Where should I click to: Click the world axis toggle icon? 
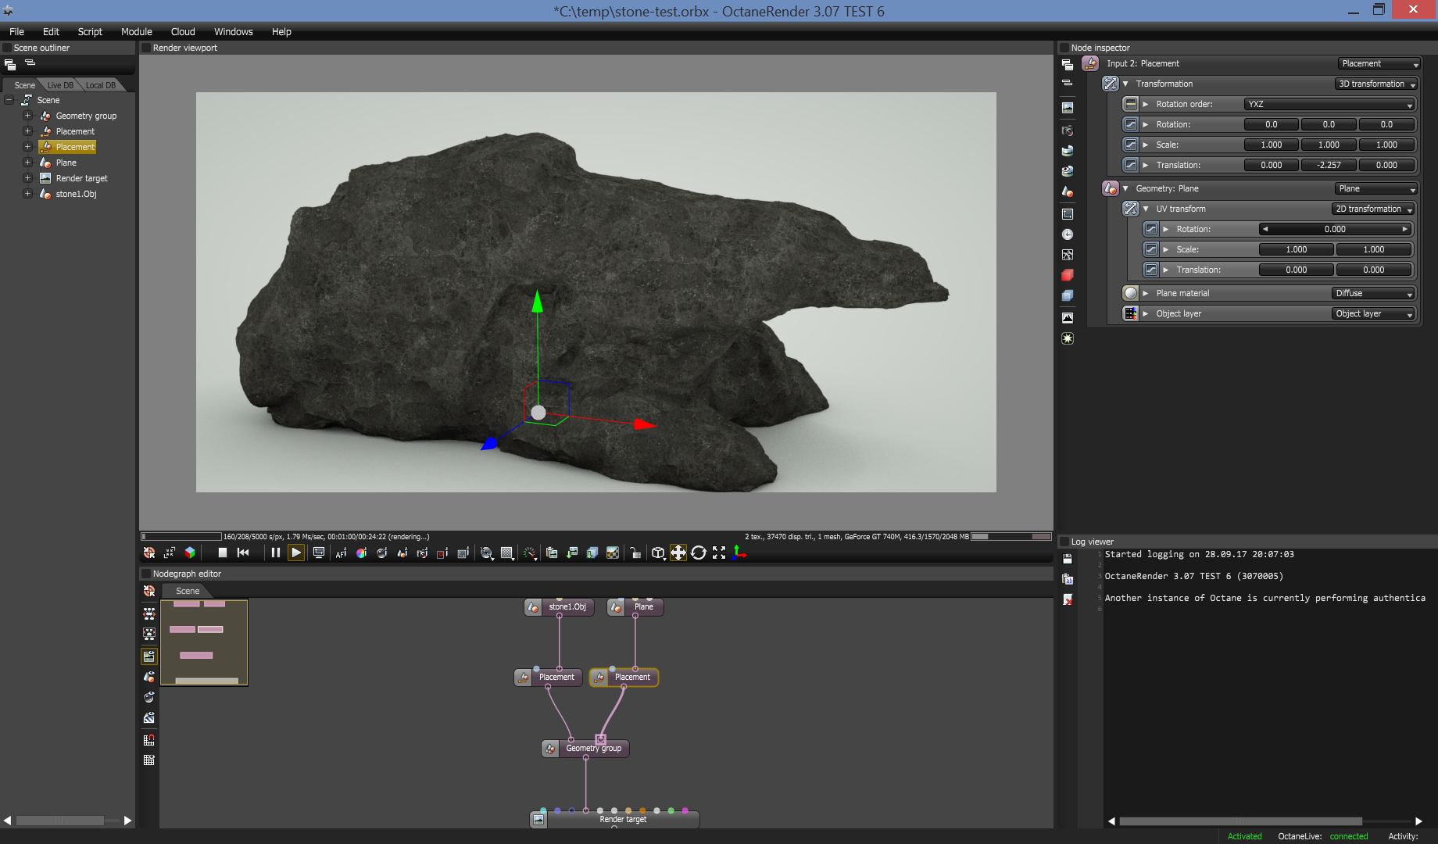[x=739, y=553]
